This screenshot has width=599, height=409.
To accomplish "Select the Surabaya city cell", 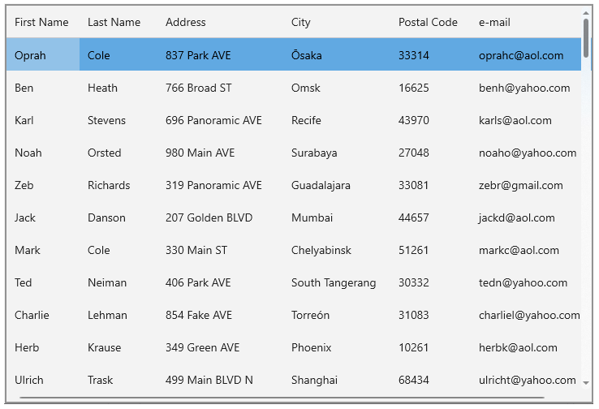I will click(314, 153).
